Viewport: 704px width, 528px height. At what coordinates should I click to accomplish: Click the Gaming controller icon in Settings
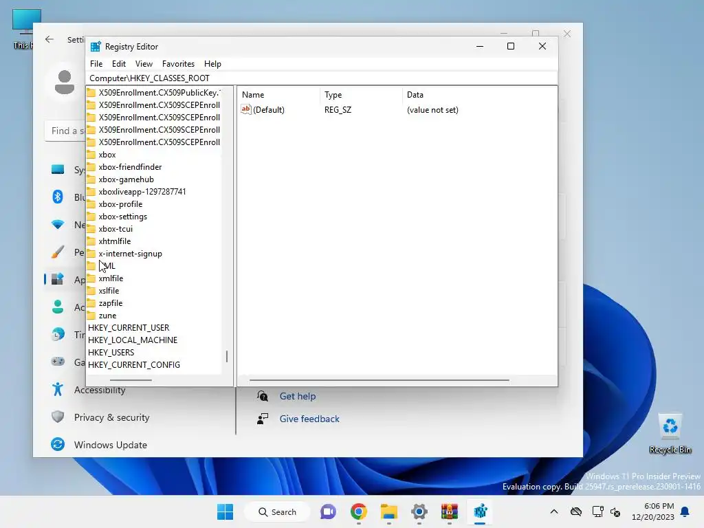tap(58, 362)
